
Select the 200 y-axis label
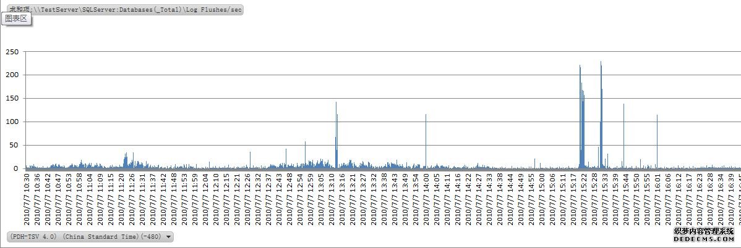point(11,75)
